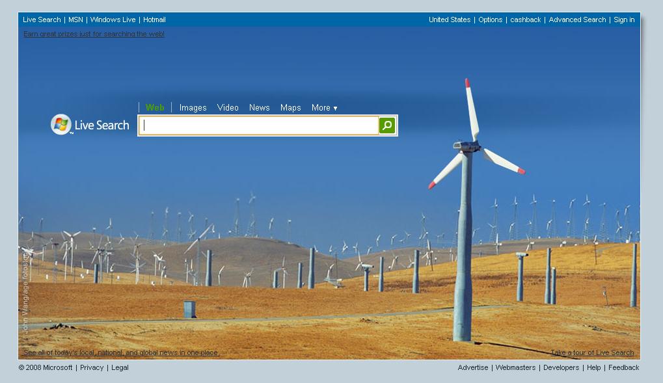Click the '© 2008 Microsoft' footer text
Image resolution: width=663 pixels, height=383 pixels.
point(46,367)
